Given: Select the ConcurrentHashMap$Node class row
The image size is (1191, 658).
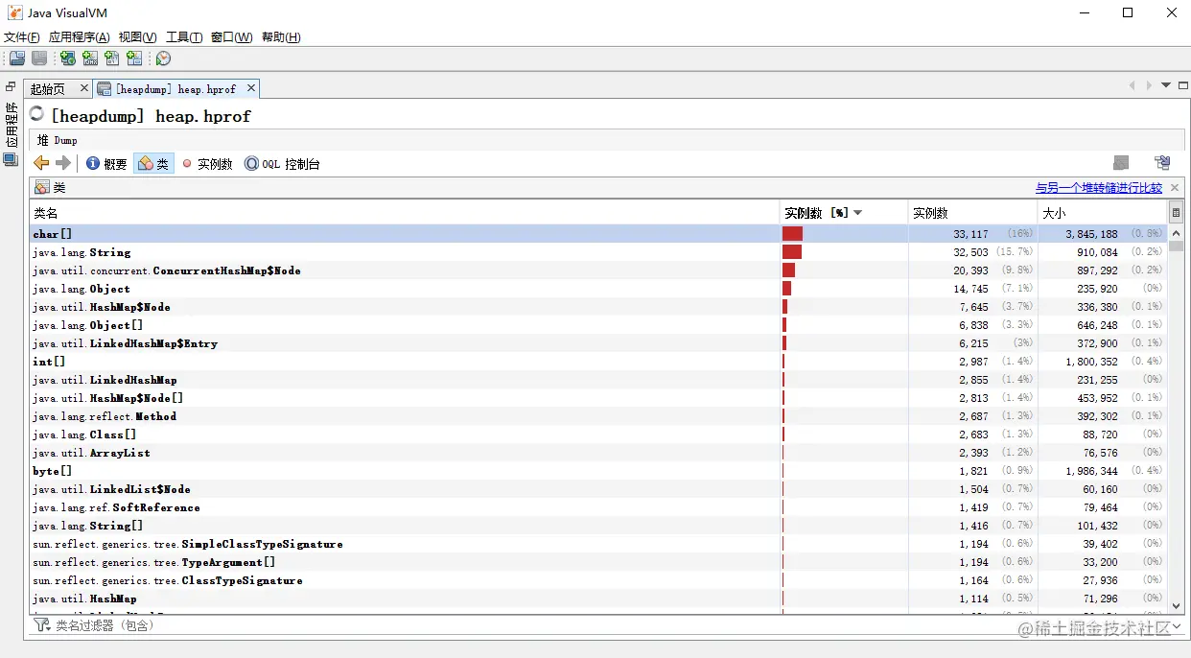Looking at the screenshot, I should (599, 270).
